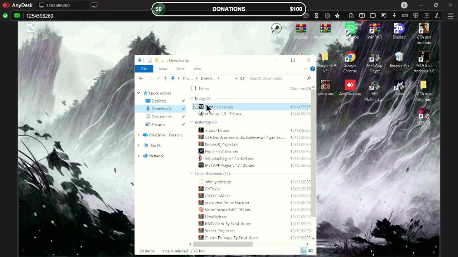Screen dimensions: 458x257
Task: Click the refresh icon beside the address bar
Action: point(242,78)
